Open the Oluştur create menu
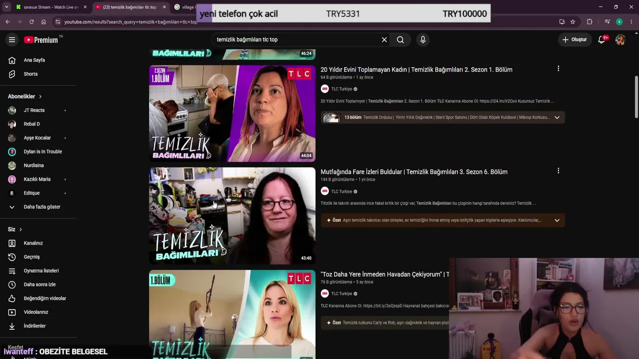The image size is (639, 359). [575, 40]
